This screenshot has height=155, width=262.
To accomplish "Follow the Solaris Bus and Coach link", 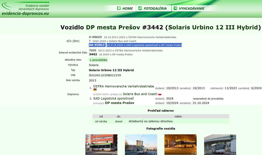I will pos(140,94).
